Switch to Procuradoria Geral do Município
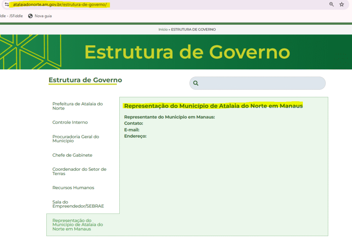Image resolution: width=352 pixels, height=242 pixels. pos(76,139)
